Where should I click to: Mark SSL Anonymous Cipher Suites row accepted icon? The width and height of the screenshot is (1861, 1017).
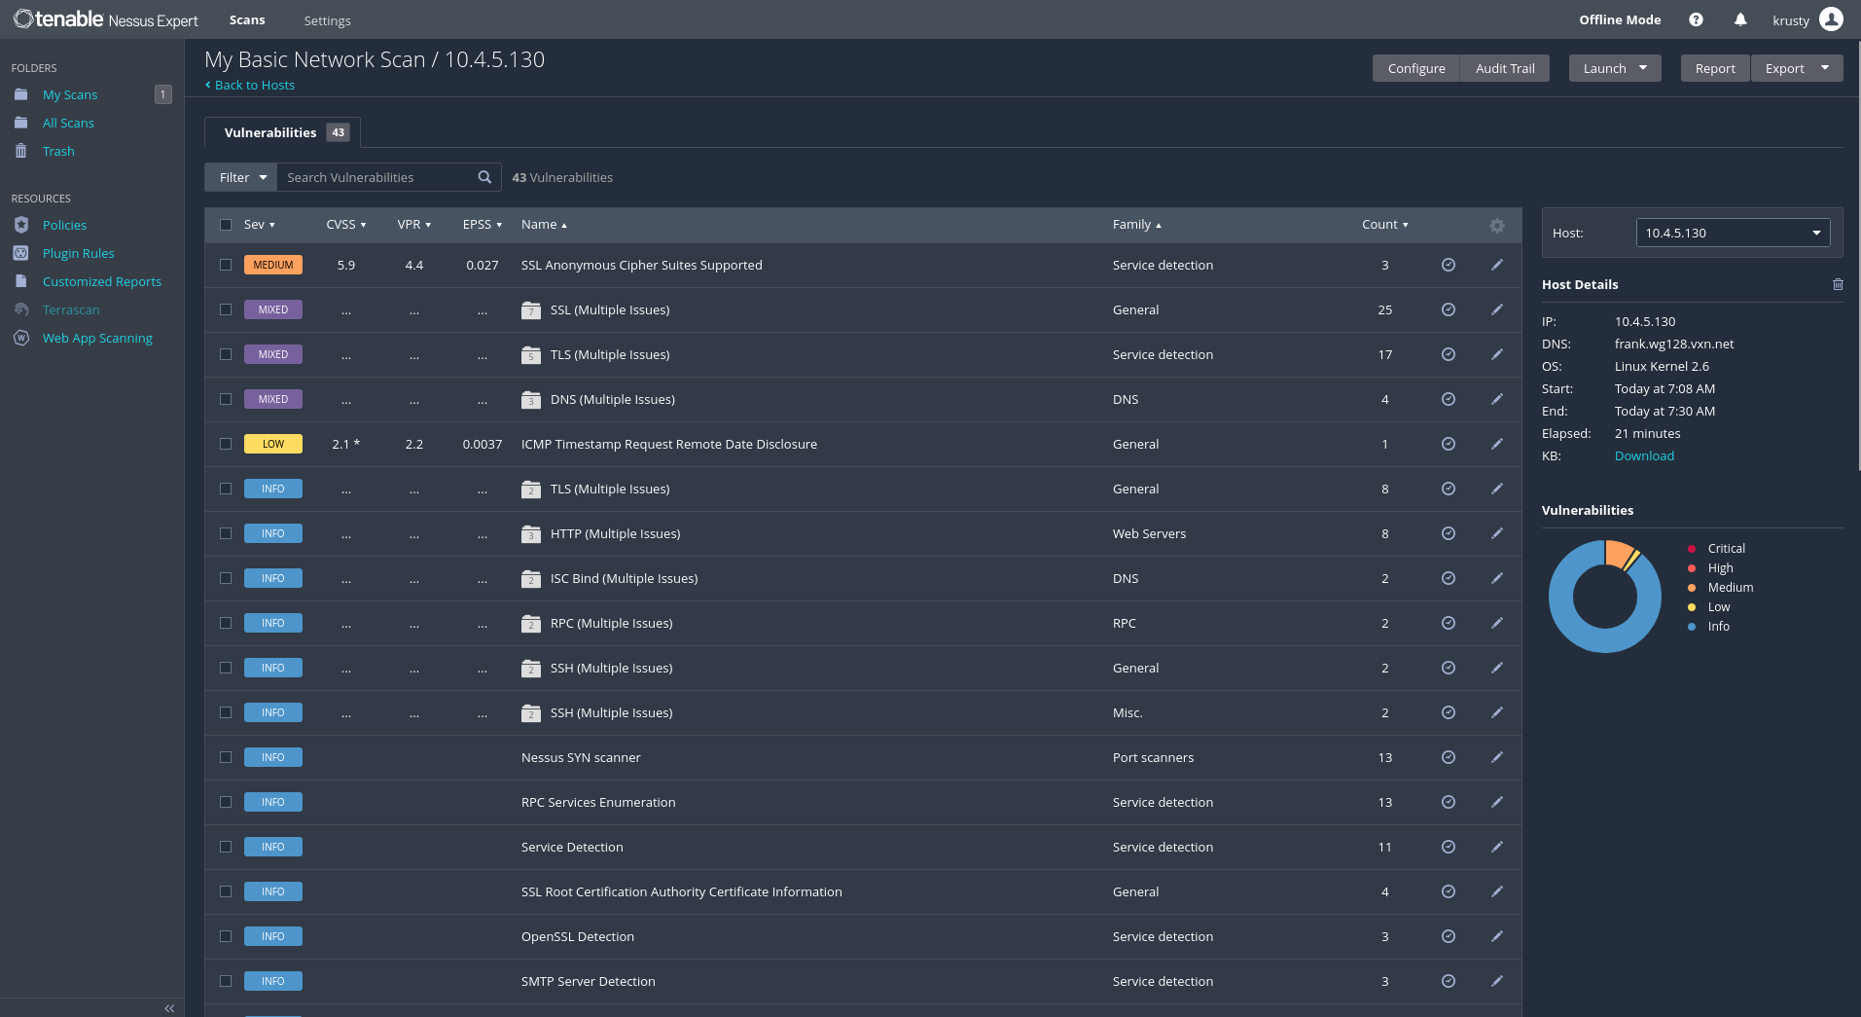(x=1449, y=265)
